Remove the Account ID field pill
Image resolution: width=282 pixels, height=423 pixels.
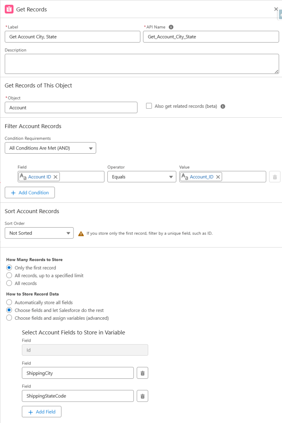[56, 177]
